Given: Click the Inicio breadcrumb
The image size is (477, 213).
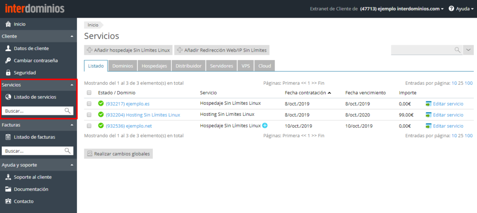Looking at the screenshot, I should coord(93,25).
